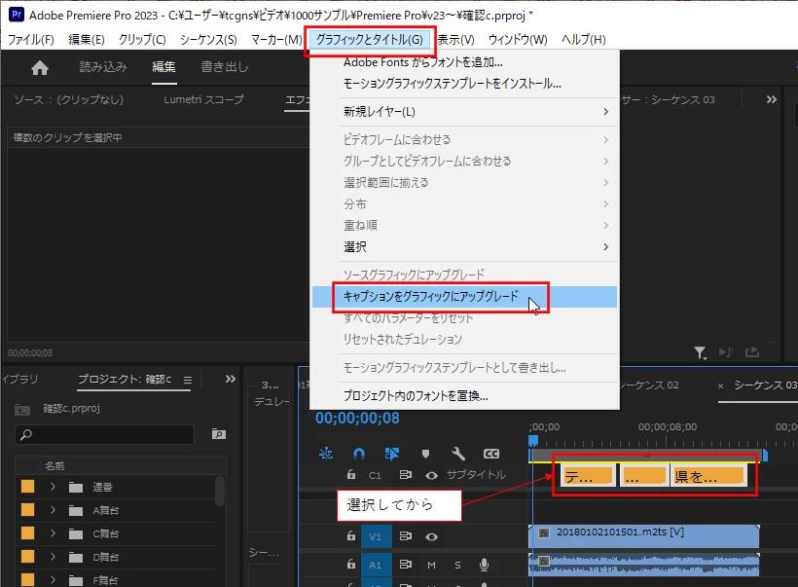Select the 県を... caption clip
The width and height of the screenshot is (798, 587).
pos(708,475)
